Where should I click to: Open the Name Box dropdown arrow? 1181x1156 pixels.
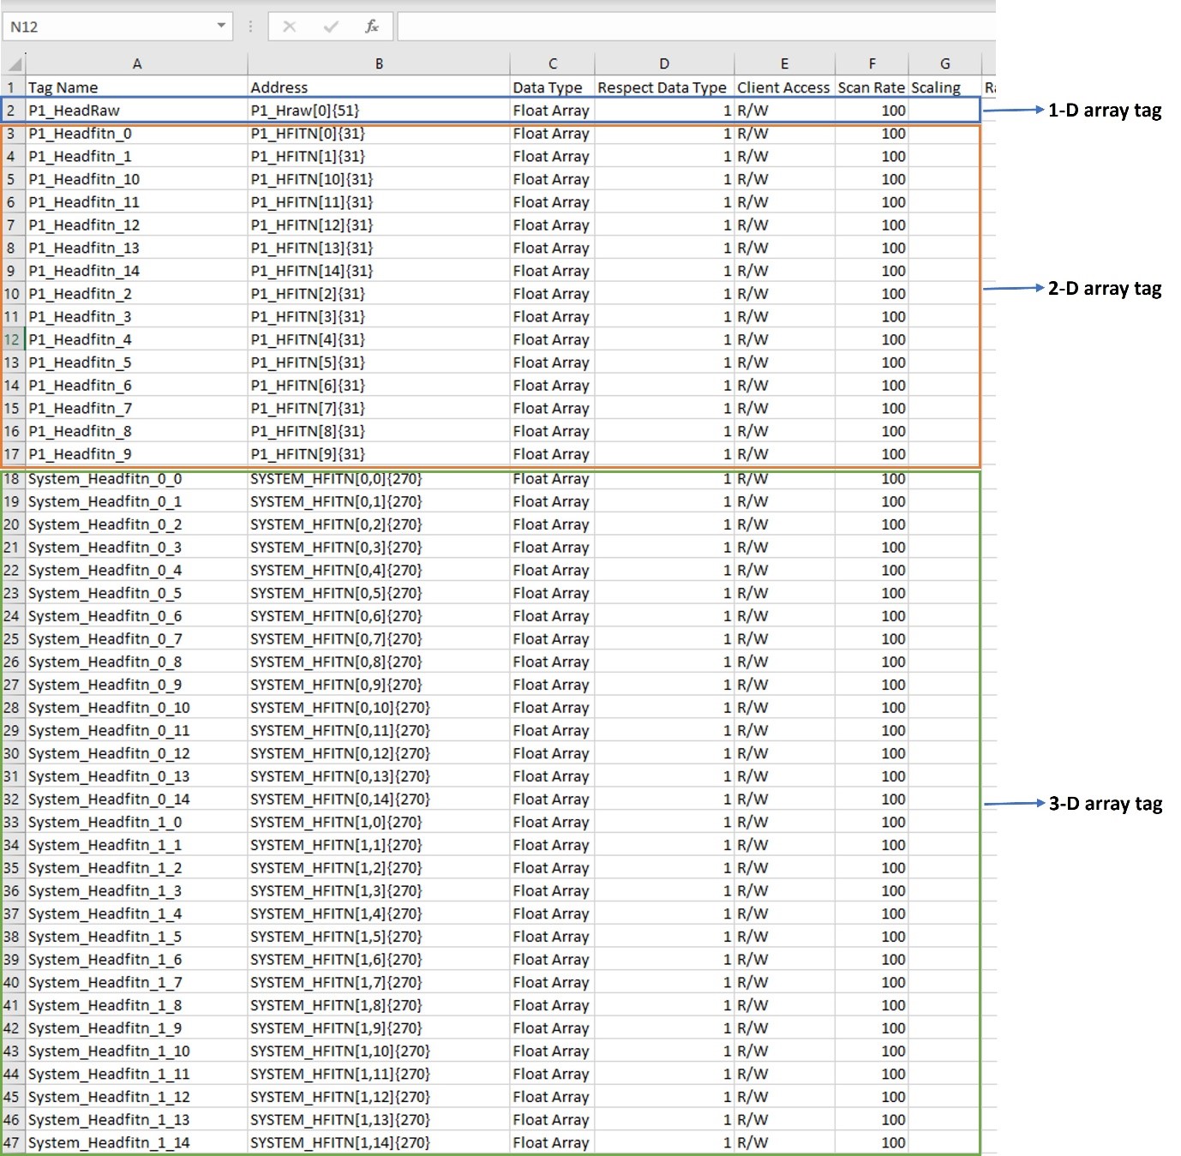point(221,27)
